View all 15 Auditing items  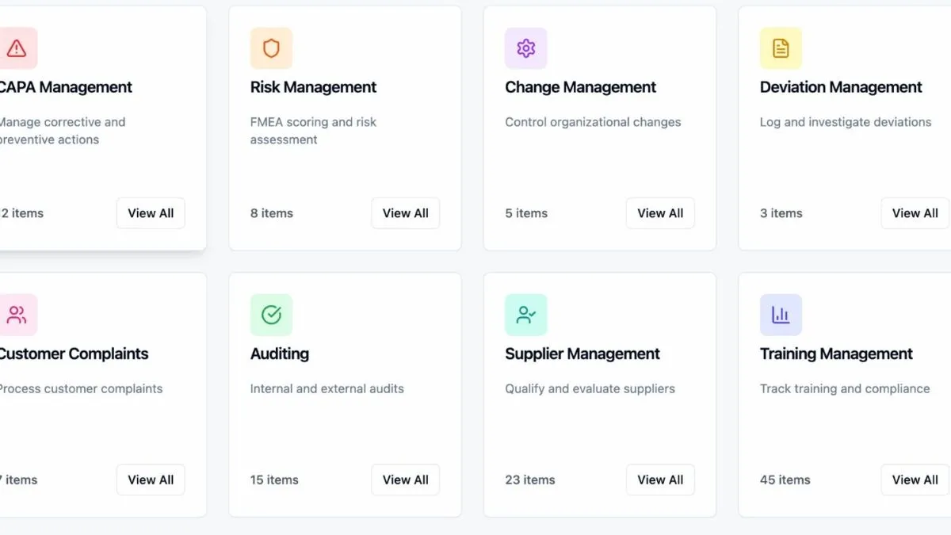click(406, 480)
